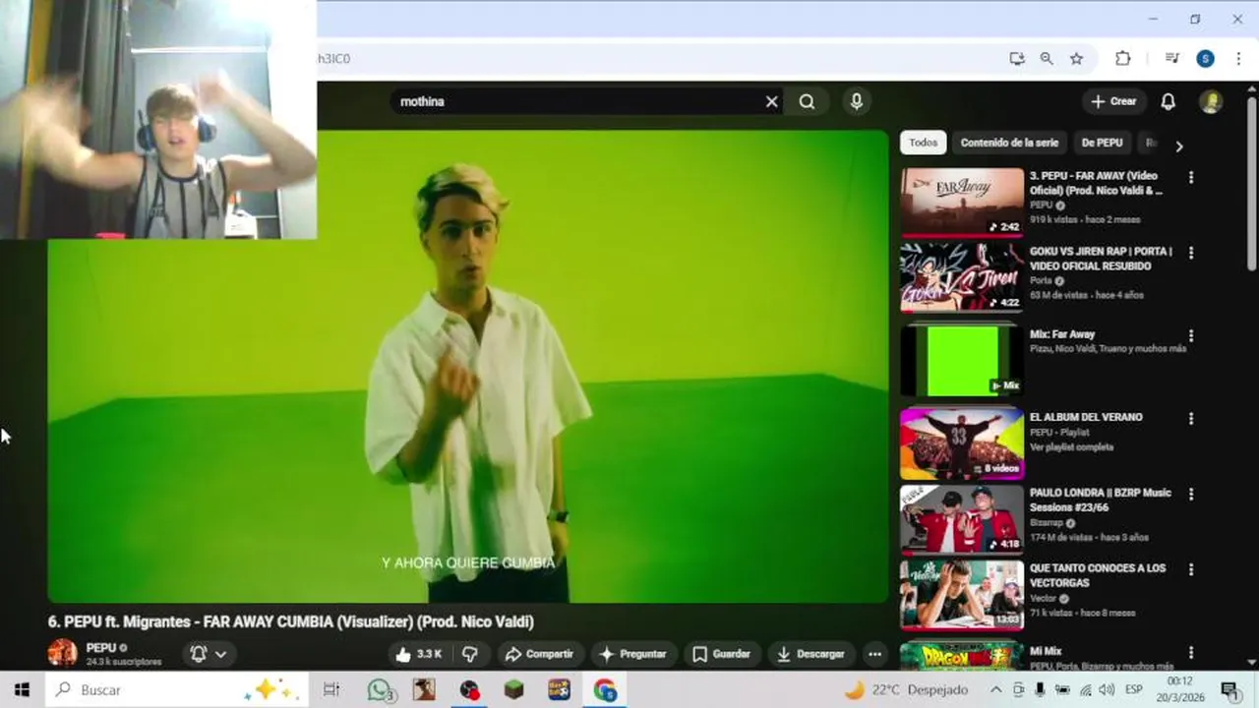Open Google Chrome icon in taskbar
The image size is (1259, 708).
tap(604, 690)
